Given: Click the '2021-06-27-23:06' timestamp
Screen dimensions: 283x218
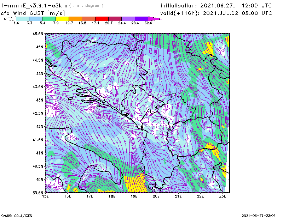Looking at the screenshot, I should [259, 216].
